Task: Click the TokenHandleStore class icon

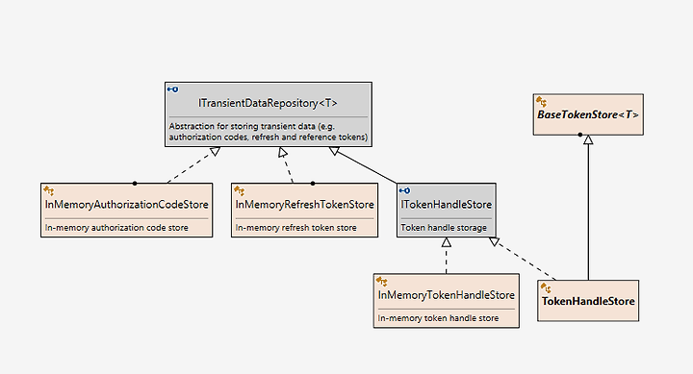Action: [546, 287]
